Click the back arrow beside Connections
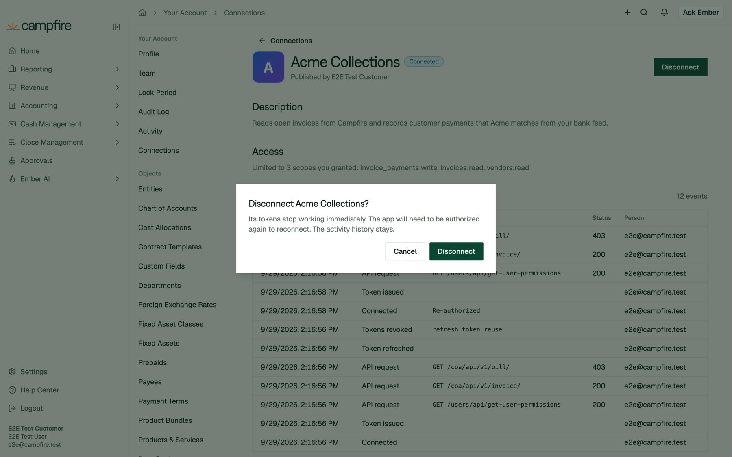 [262, 41]
